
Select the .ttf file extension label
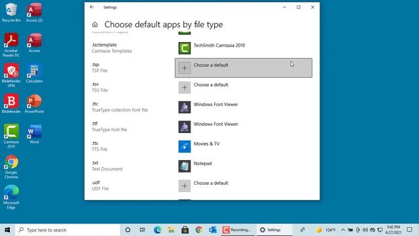pyautogui.click(x=95, y=123)
